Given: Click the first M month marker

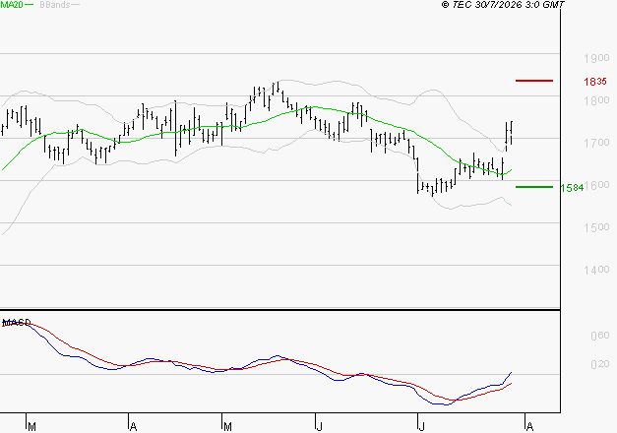Looking at the screenshot, I should [x=31, y=426].
